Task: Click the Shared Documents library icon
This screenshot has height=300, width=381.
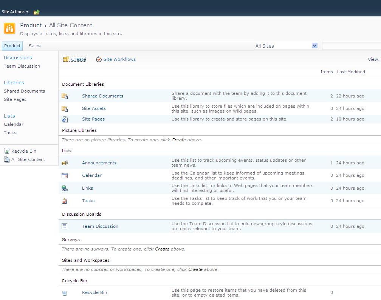Action: click(x=65, y=95)
